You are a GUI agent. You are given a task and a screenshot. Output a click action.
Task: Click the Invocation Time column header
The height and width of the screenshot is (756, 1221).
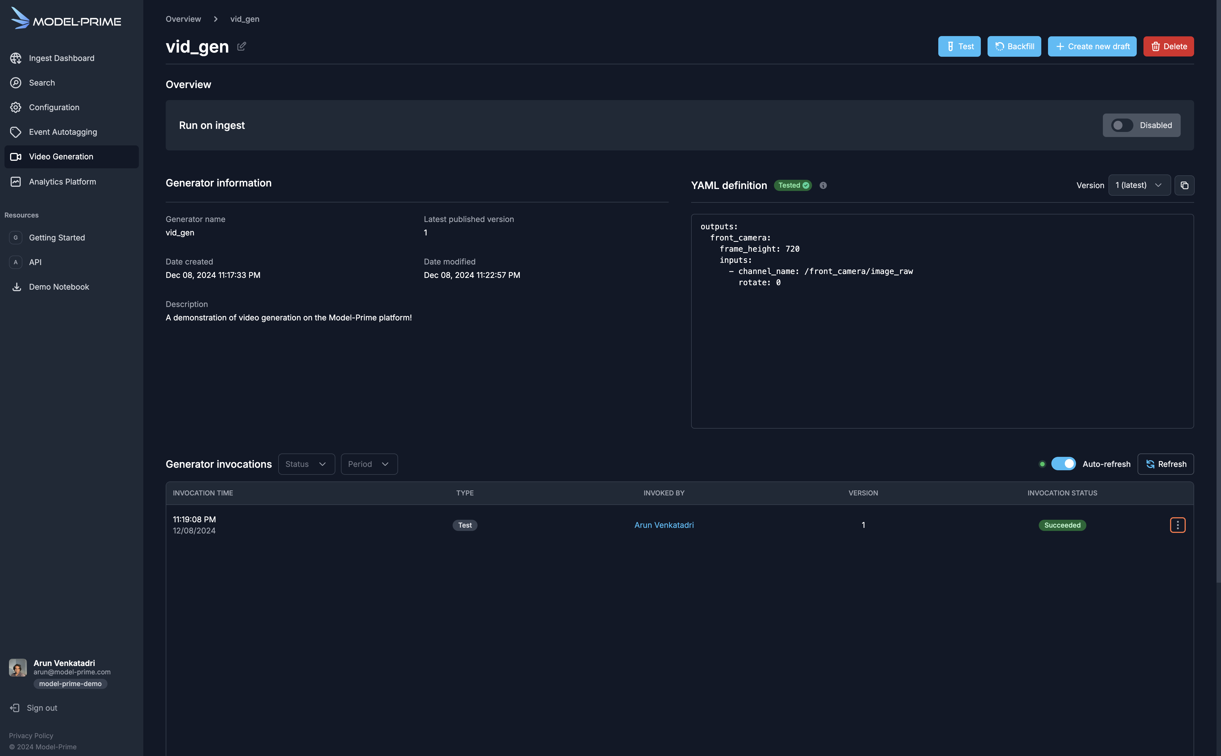click(x=203, y=493)
